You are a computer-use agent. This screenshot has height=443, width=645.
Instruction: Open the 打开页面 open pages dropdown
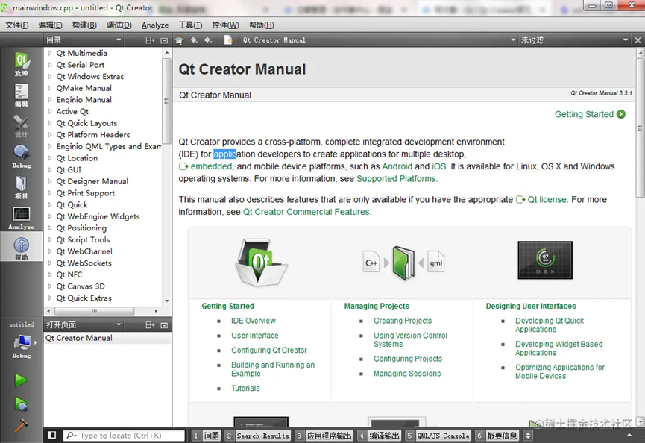click(82, 324)
